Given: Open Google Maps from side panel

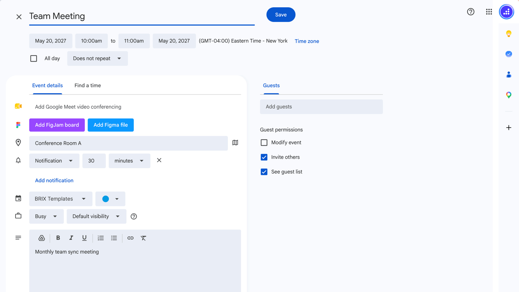Looking at the screenshot, I should (x=508, y=95).
